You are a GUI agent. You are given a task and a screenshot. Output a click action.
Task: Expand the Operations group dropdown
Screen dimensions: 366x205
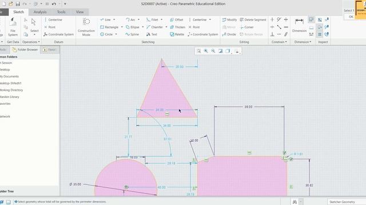pyautogui.click(x=31, y=42)
